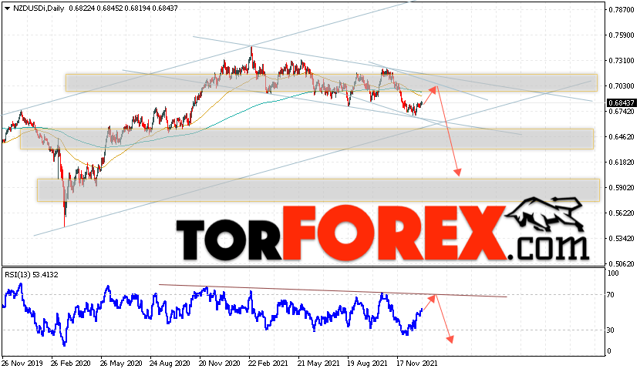Click price scale value 0.73100
Viewport: 640px width, 372px height.
point(621,61)
